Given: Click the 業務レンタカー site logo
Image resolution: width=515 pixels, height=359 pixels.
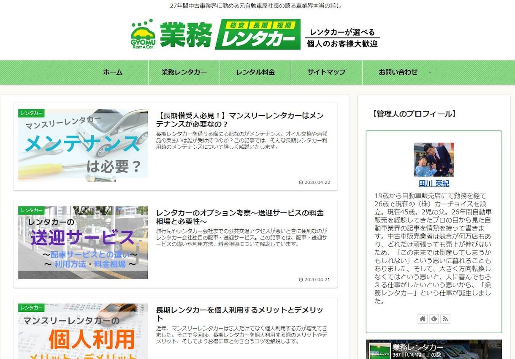Looking at the screenshot, I should tap(255, 35).
